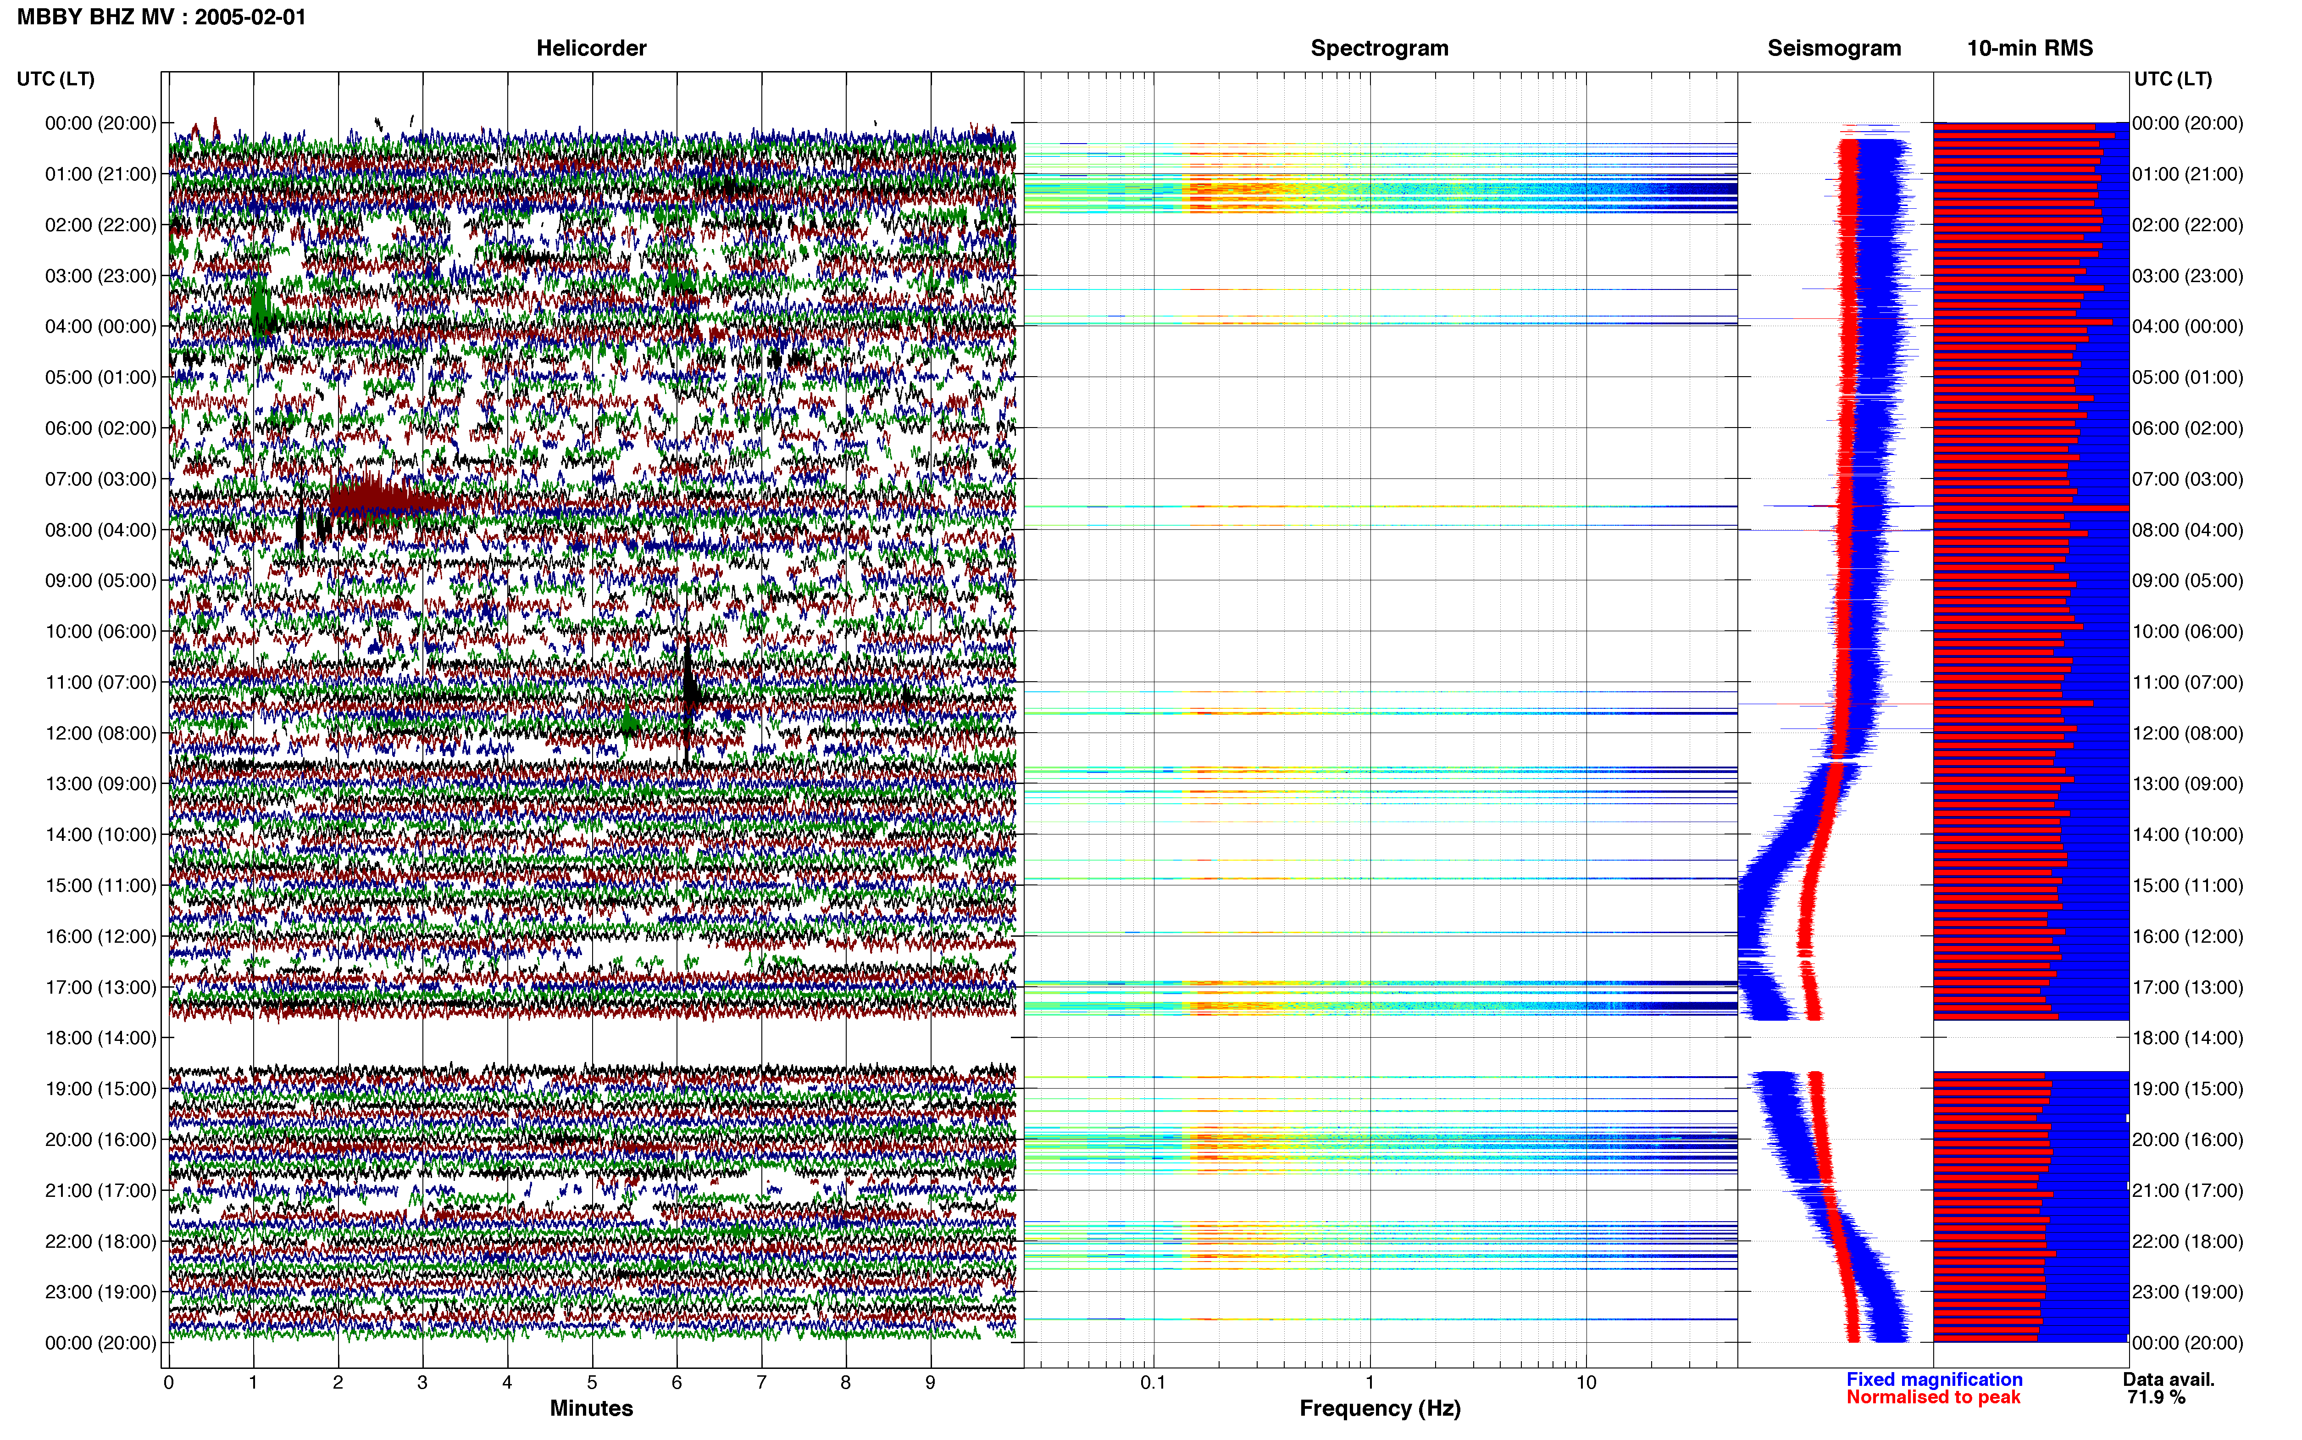Click left time label '07:00 (03:00)'

pyautogui.click(x=101, y=479)
